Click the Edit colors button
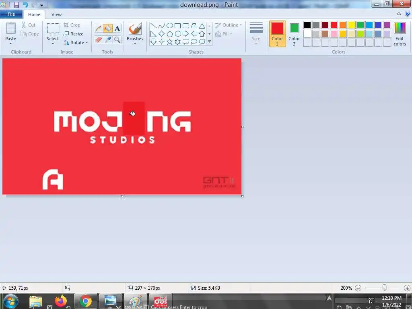 click(400, 34)
